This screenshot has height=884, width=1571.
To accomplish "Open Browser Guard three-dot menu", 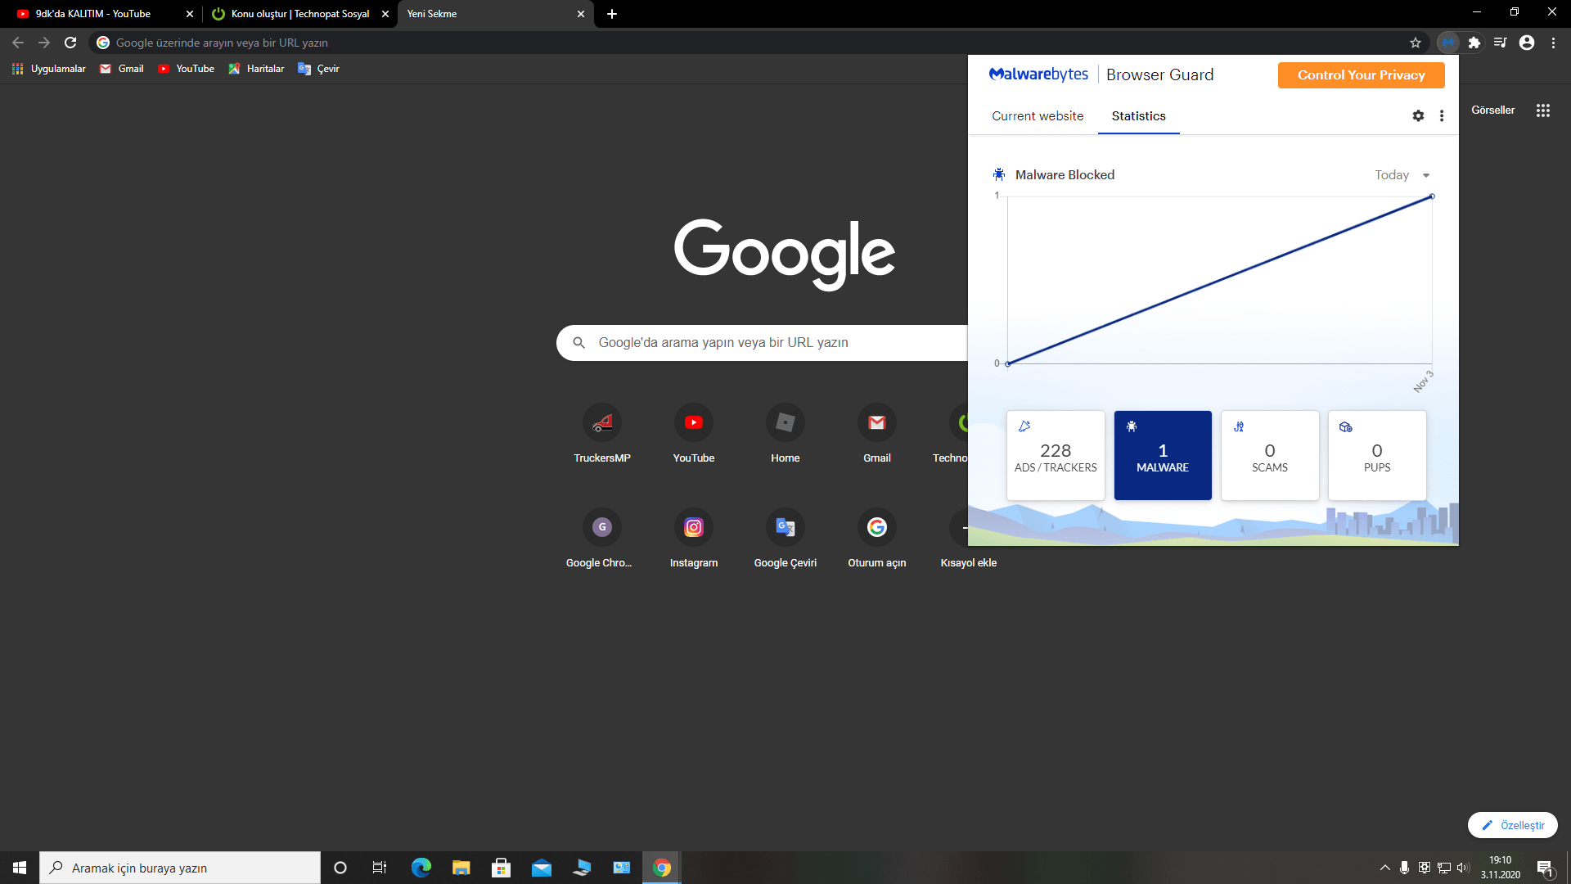I will pyautogui.click(x=1442, y=116).
